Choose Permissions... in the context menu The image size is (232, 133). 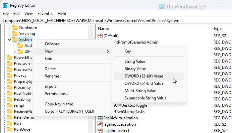57,94
